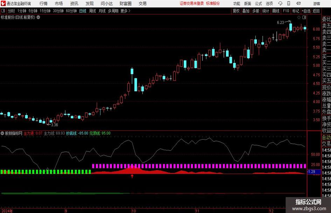331x213 pixels.
Task: Open the 交易 menu
Action: tap(143, 3)
